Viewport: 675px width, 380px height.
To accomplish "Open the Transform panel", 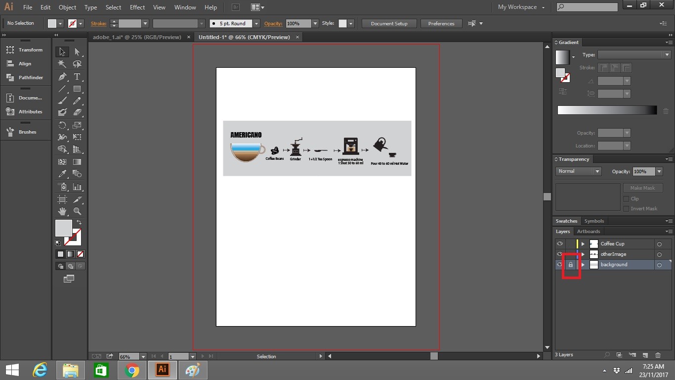I will pos(26,50).
